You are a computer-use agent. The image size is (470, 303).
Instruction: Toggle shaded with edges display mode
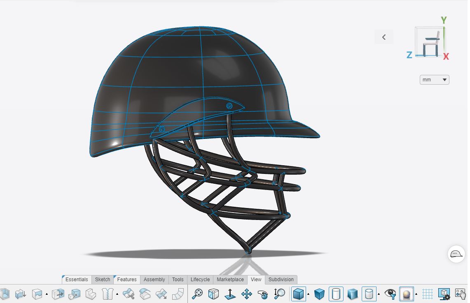298,294
